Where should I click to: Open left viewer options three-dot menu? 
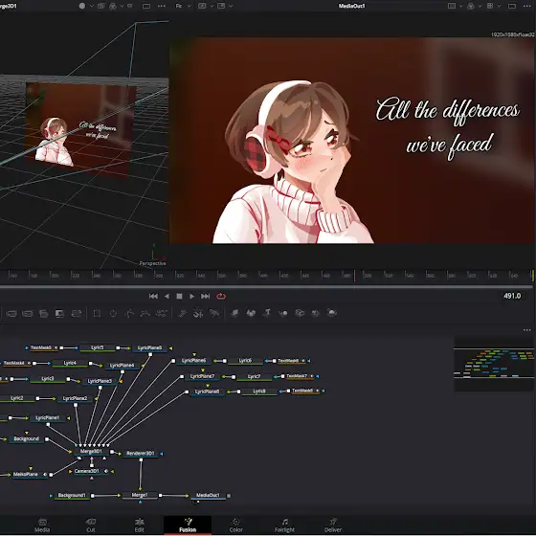pyautogui.click(x=162, y=6)
